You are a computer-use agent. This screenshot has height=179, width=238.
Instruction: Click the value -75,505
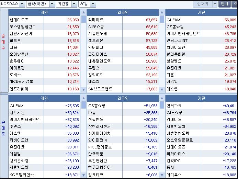(x=72, y=106)
